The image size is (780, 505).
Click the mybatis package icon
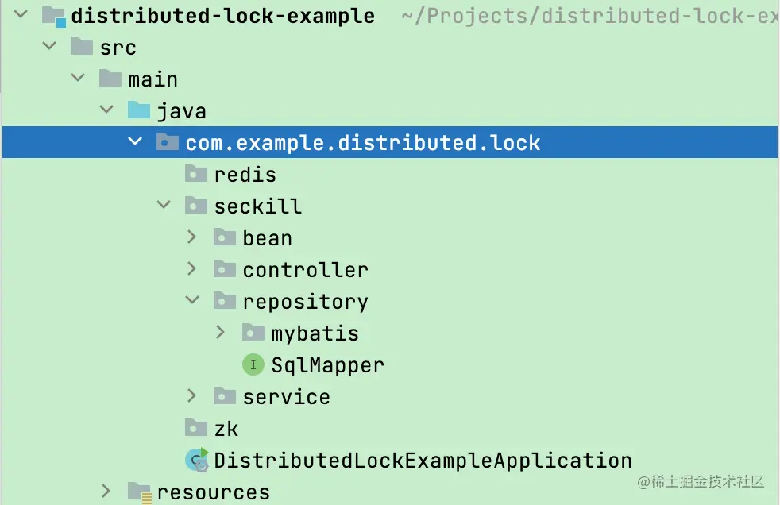point(253,333)
